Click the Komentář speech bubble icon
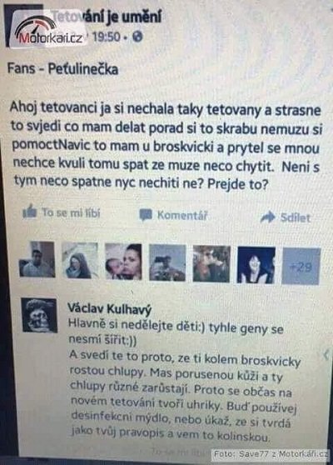This screenshot has width=333, height=465. (146, 215)
